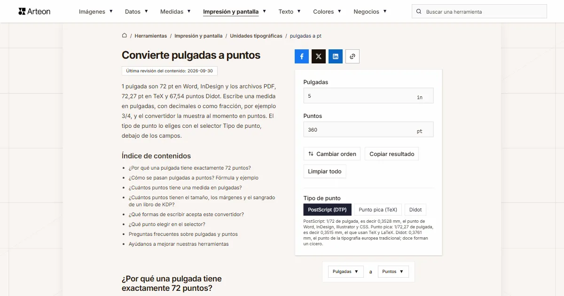Click the 'Índice de contenidos' heading
Image resolution: width=564 pixels, height=296 pixels.
coord(157,156)
